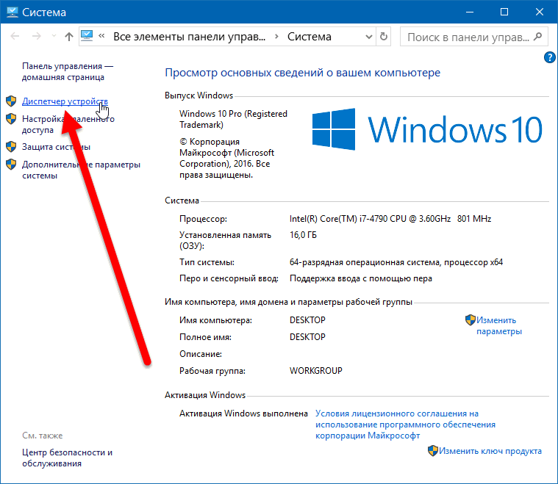Click Изменить ключ продукта link

[490, 451]
